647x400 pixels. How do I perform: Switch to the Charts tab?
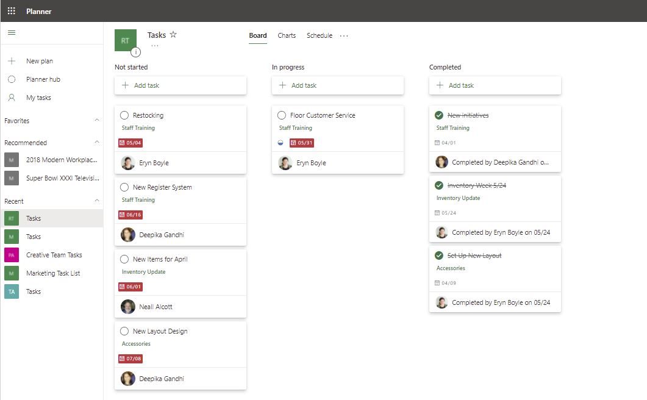[x=287, y=35]
